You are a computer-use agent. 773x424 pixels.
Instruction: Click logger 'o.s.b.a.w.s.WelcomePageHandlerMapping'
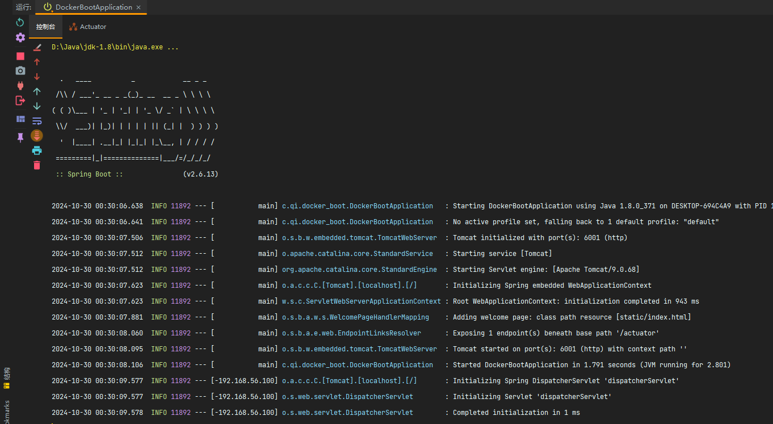point(355,317)
